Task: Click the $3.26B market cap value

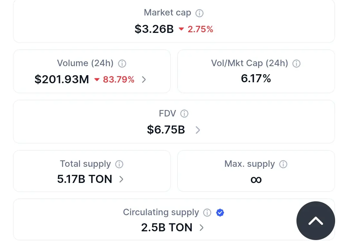Action: pyautogui.click(x=154, y=29)
